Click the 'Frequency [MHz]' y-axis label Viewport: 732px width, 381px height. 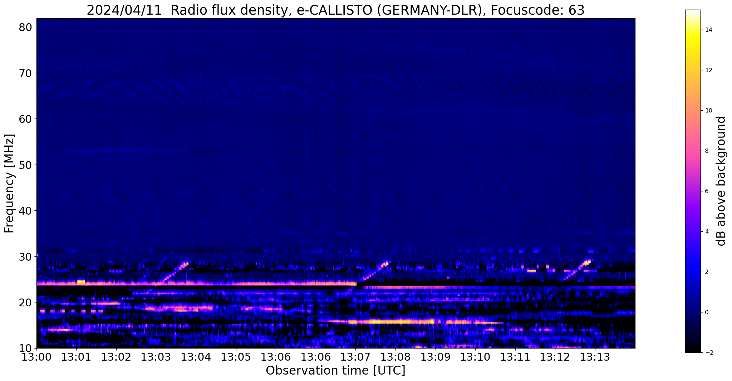click(x=9, y=183)
